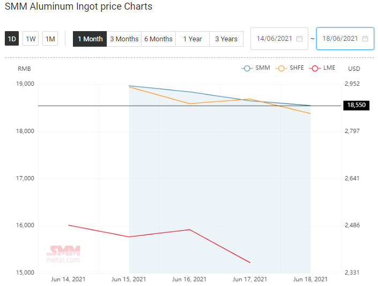The image size is (378, 286).
Task: Click the 18/06/2021 end date field
Action: click(x=345, y=39)
